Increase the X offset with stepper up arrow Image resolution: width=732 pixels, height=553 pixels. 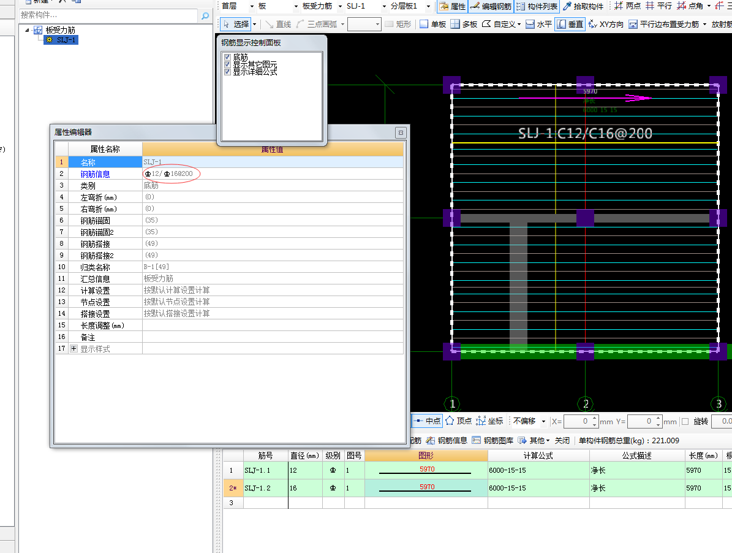coord(594,418)
